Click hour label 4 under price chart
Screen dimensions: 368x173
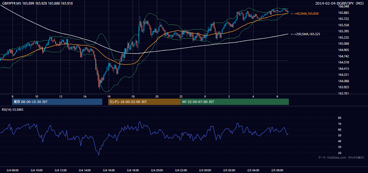point(253,96)
